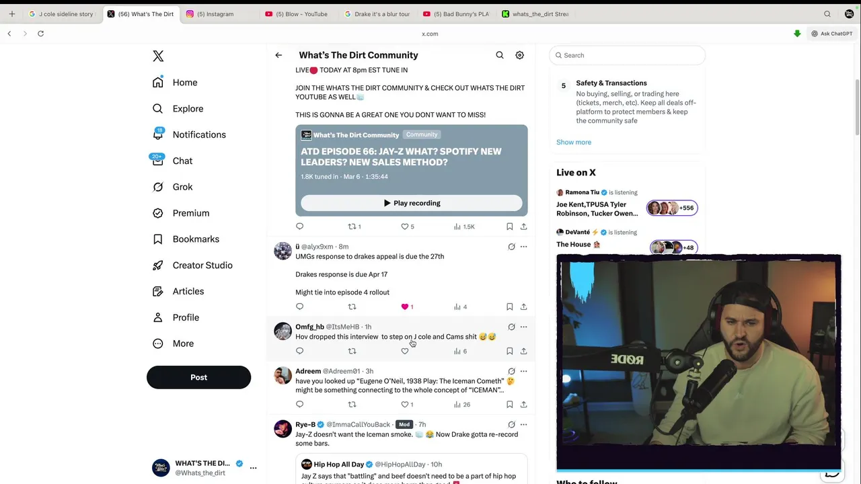The width and height of the screenshot is (861, 484).
Task: Join DeVanté The House space
Action: (627, 239)
